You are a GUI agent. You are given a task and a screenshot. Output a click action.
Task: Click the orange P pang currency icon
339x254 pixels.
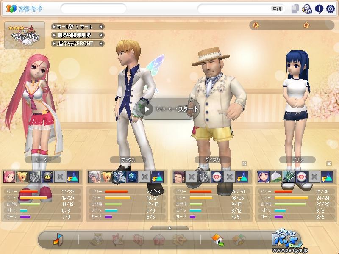pos(256,25)
